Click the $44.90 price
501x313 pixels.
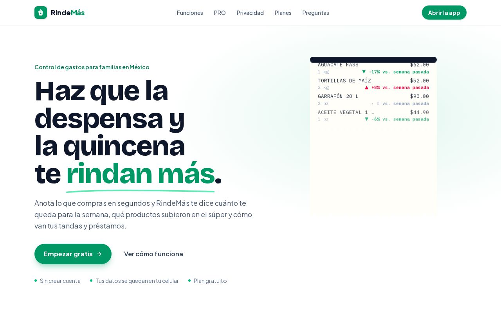pyautogui.click(x=420, y=112)
